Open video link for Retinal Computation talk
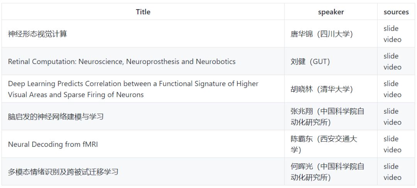The width and height of the screenshot is (417, 188). [392, 67]
